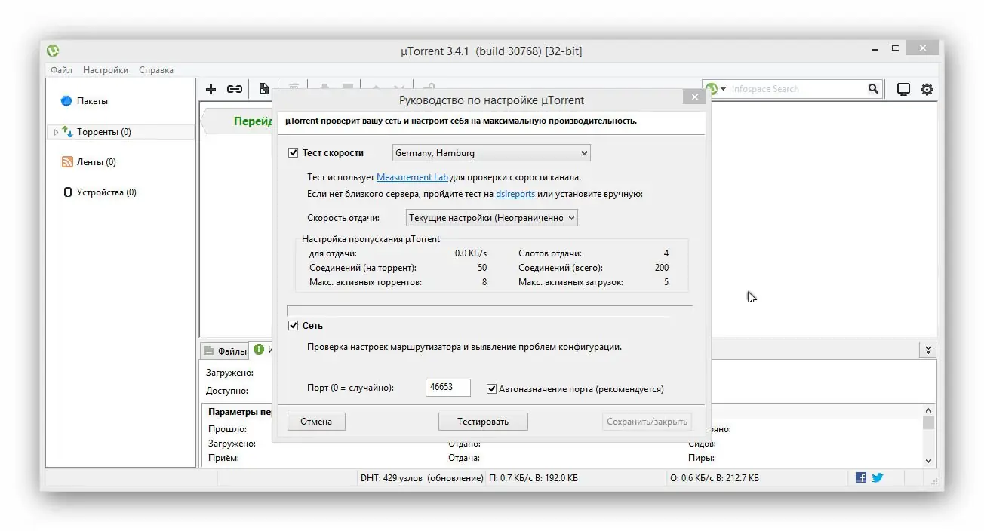Click the Макс. активных загрузок label
Viewport: 984px width, 531px height.
coord(571,282)
